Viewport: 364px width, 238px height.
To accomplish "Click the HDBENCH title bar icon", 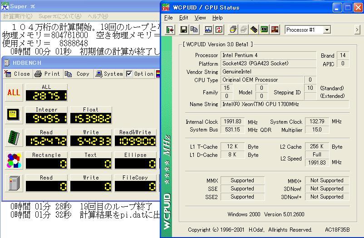I will [7, 63].
